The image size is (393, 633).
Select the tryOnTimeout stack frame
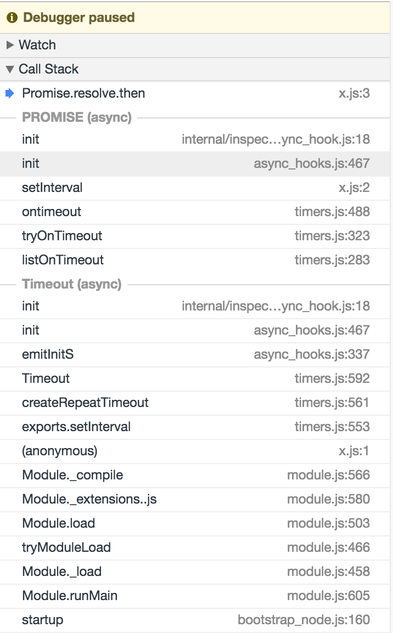[x=195, y=236]
